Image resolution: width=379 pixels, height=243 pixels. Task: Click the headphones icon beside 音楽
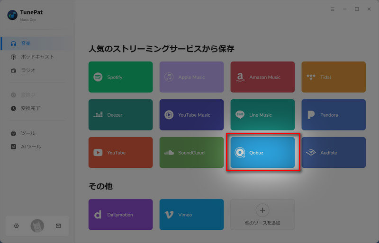[13, 43]
